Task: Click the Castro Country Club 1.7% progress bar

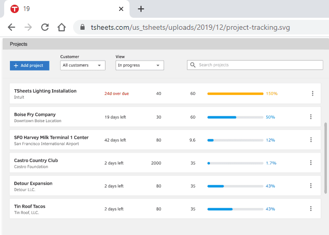Action: (235, 163)
